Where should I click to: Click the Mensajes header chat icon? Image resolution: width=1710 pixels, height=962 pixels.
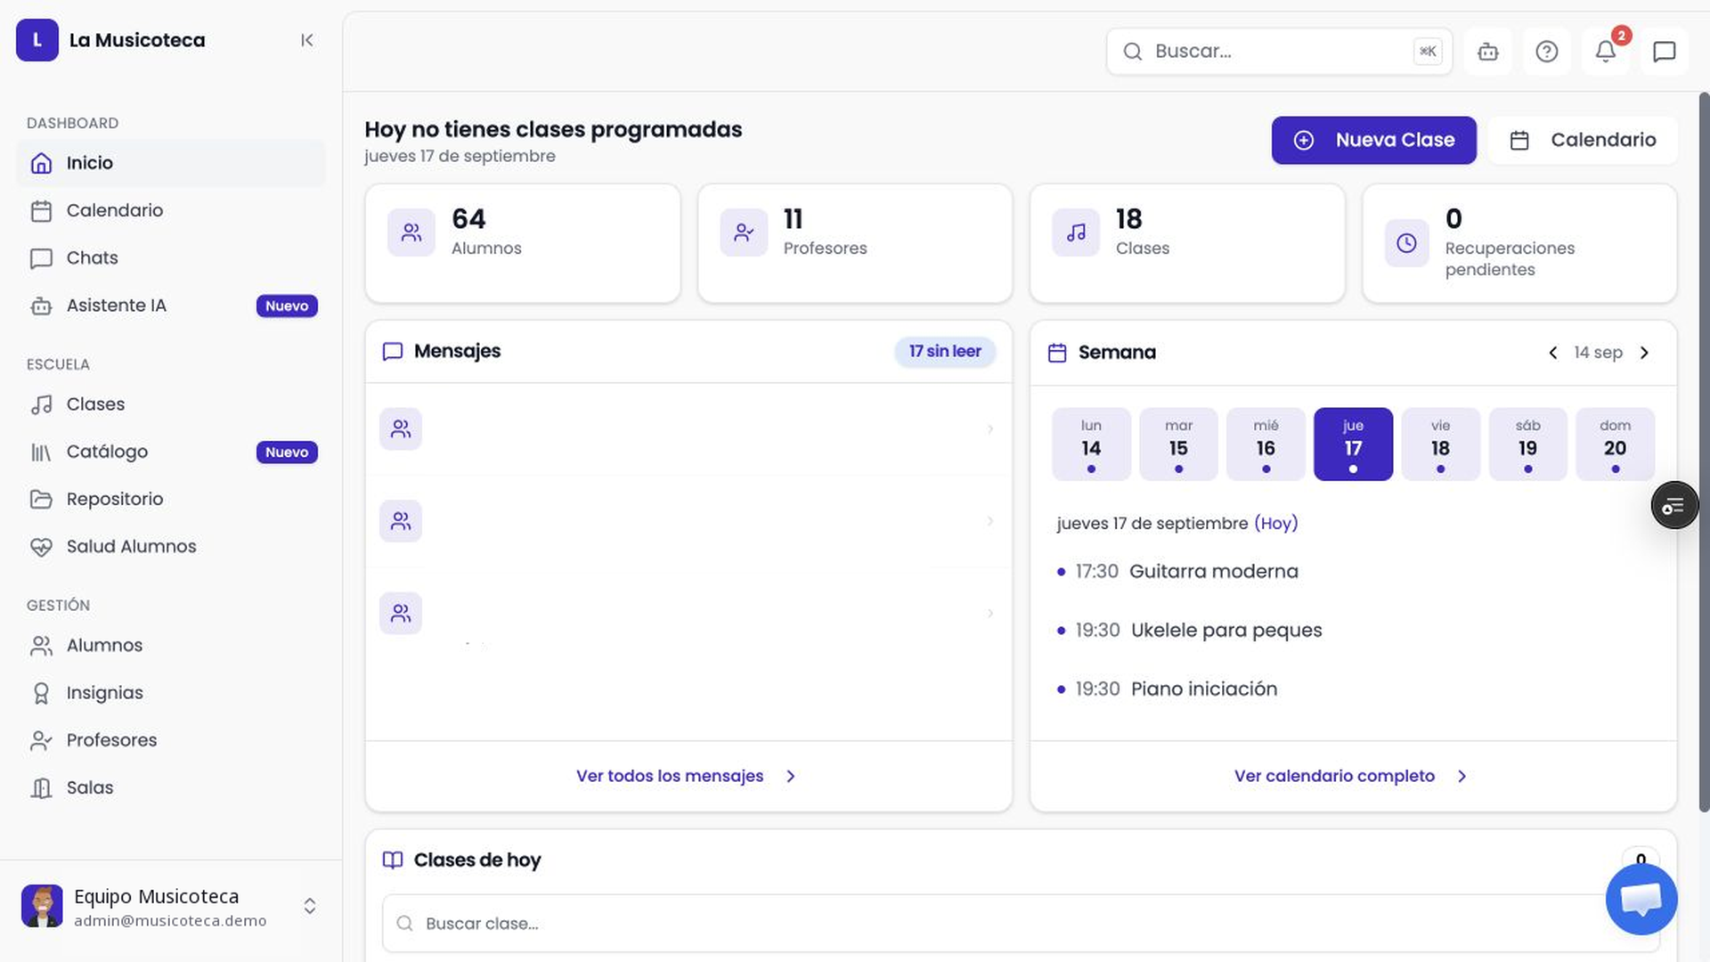point(392,352)
